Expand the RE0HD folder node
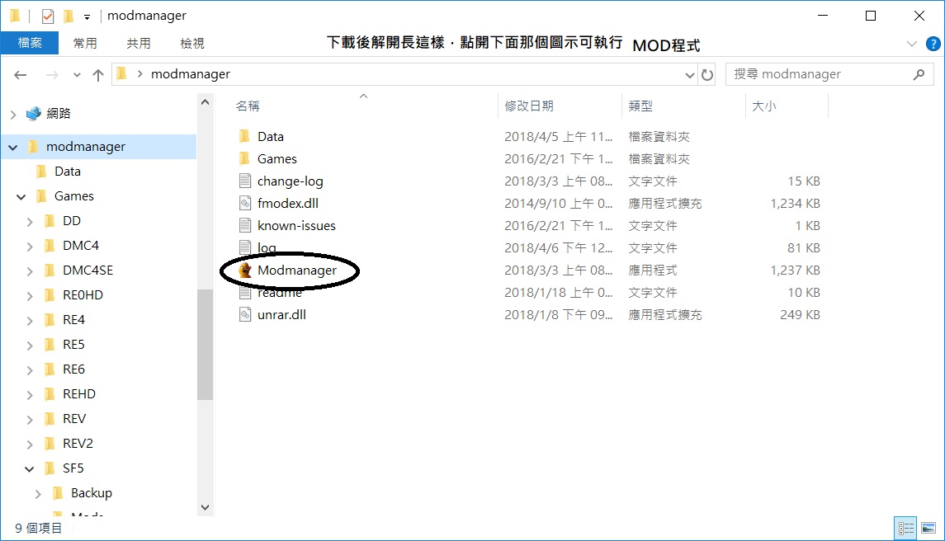 [x=30, y=296]
